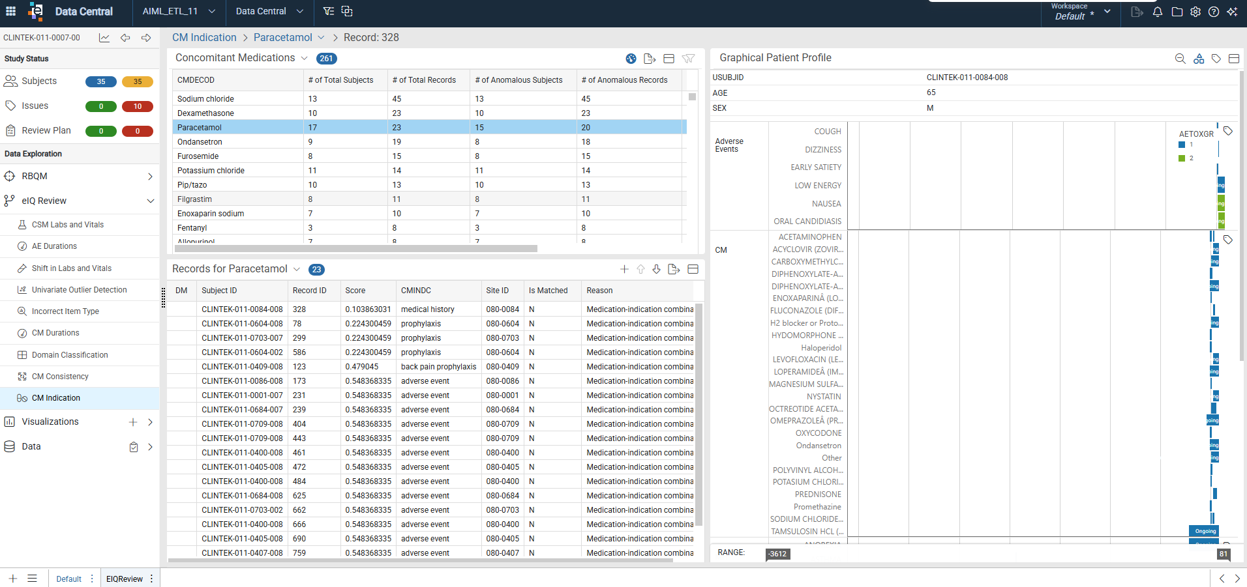Image resolution: width=1247 pixels, height=587 pixels.
Task: Click the shapes icon in Graphical Patient Profile
Action: pyautogui.click(x=1199, y=59)
